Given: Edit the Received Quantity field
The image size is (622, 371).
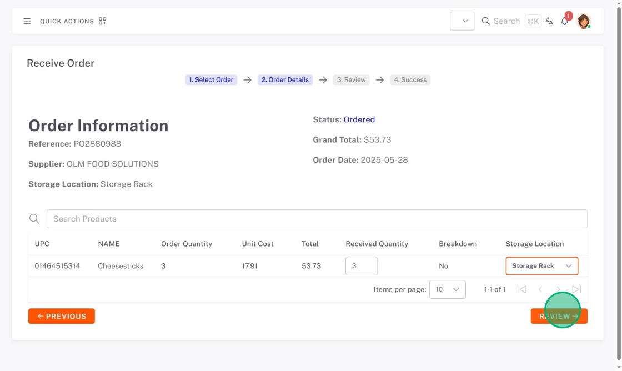Looking at the screenshot, I should [361, 266].
